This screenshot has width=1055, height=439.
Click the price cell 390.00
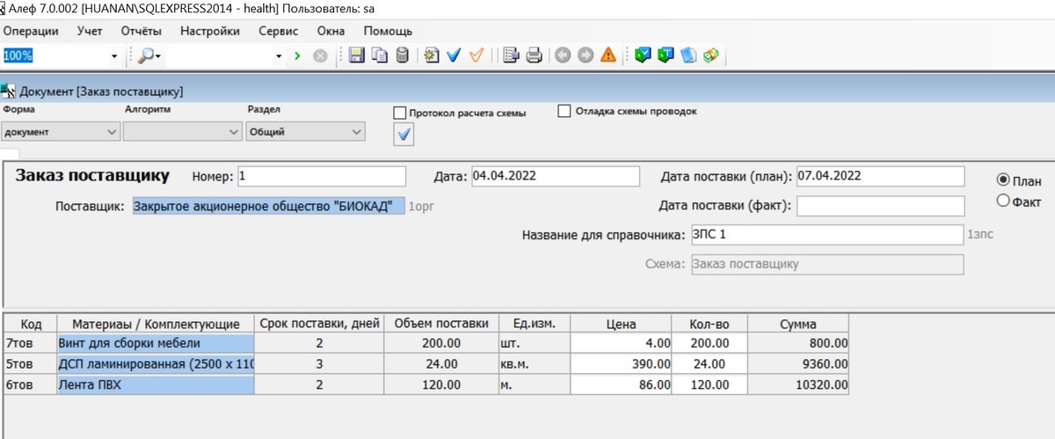[621, 364]
